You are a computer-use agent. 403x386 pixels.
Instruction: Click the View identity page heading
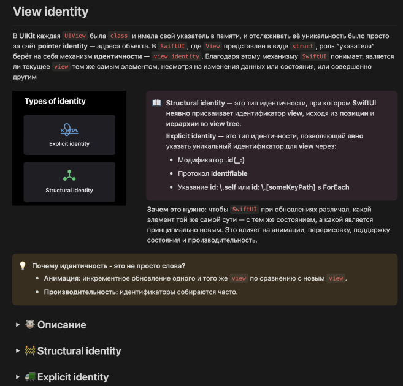[x=51, y=12]
